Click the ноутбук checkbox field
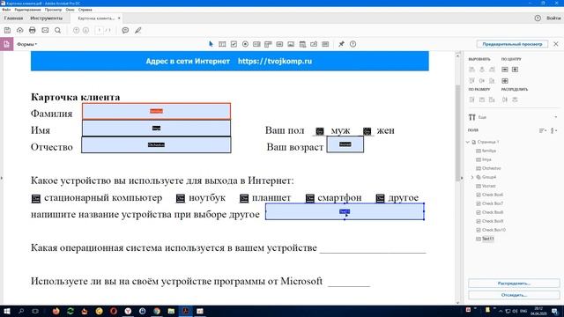Viewport: 564px width, 317px height. click(x=181, y=198)
